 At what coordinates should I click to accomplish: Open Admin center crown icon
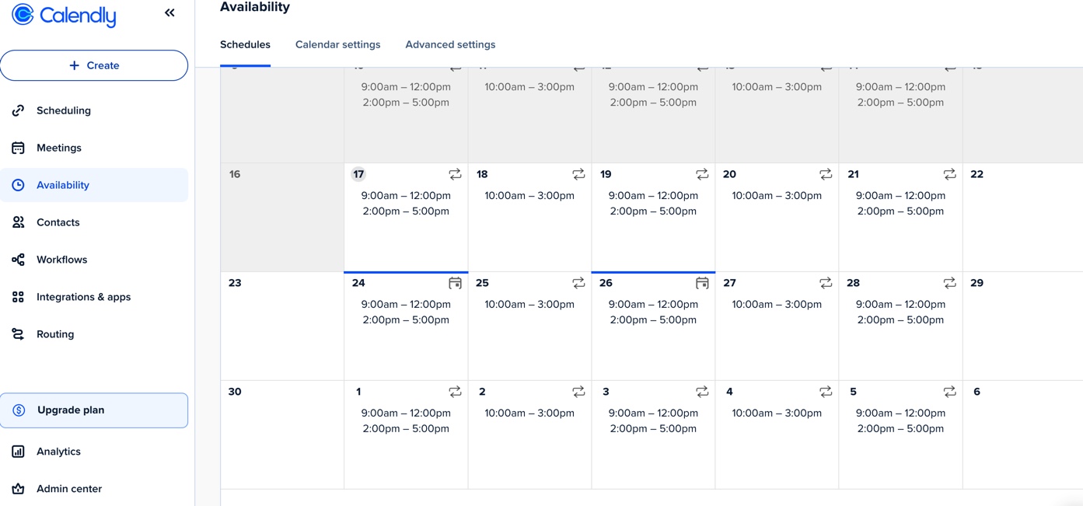(18, 489)
